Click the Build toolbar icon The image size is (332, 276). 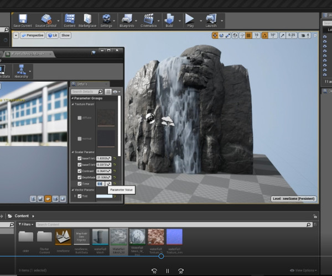169,20
